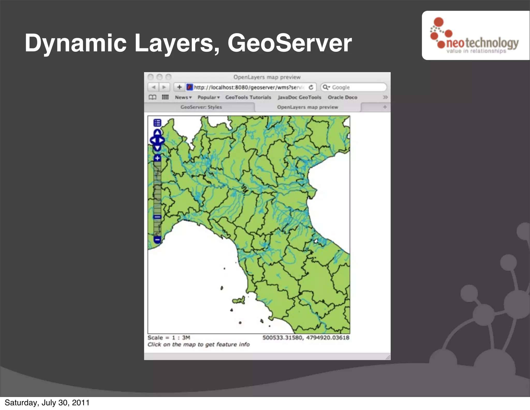
Task: Open a new tab with plus button
Action: 385,107
